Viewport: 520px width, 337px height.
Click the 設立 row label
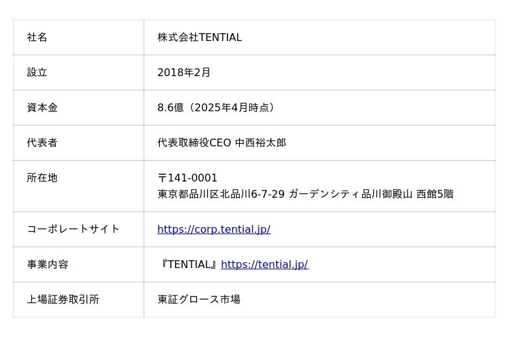[37, 73]
